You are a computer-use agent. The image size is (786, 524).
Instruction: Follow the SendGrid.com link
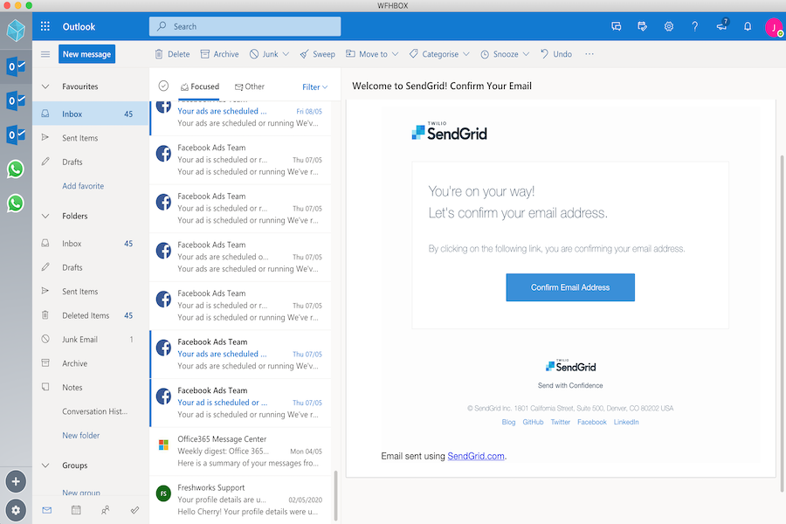pyautogui.click(x=475, y=455)
